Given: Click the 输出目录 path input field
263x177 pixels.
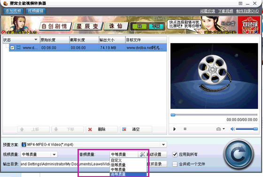Looking at the screenshot, I should pyautogui.click(x=65, y=164).
